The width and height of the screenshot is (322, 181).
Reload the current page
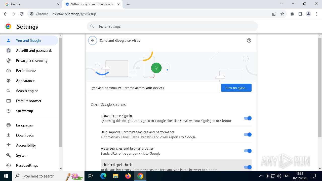22,14
